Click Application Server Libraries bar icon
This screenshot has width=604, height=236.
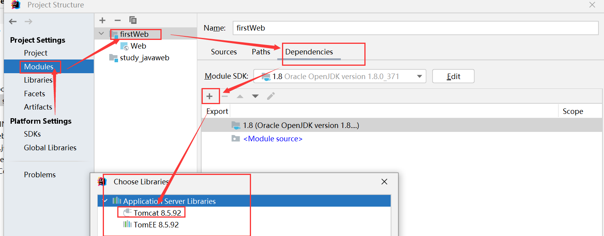point(117,201)
